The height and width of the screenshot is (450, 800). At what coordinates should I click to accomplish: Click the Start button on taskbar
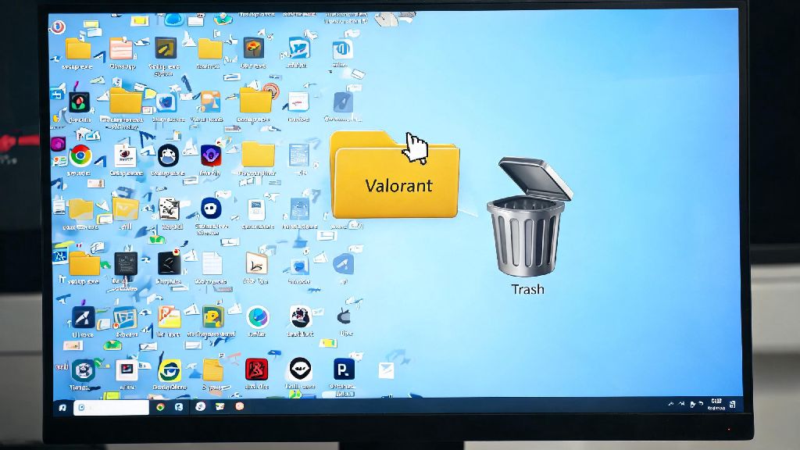click(x=62, y=408)
